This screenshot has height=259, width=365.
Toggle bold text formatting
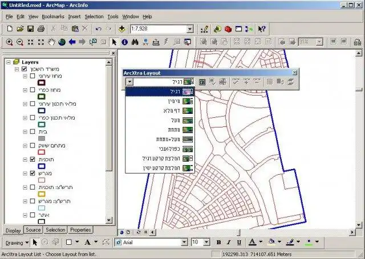click(x=218, y=242)
